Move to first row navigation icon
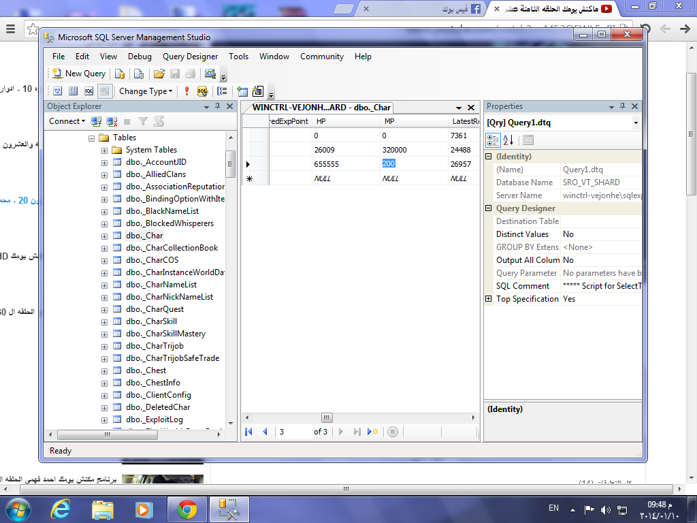The width and height of the screenshot is (697, 523). 249,431
